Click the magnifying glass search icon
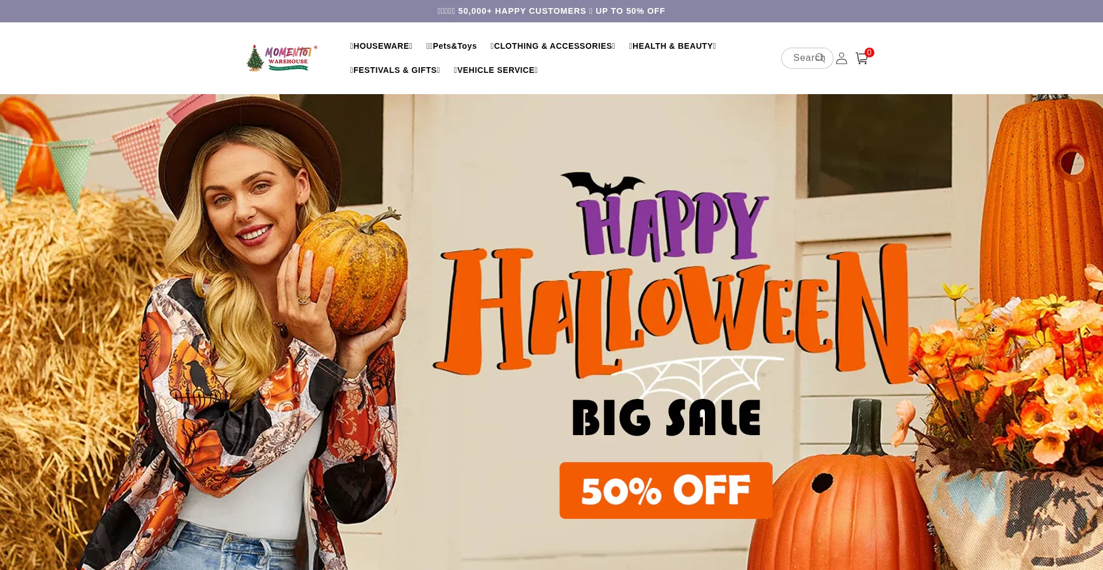The image size is (1103, 570). pos(820,58)
